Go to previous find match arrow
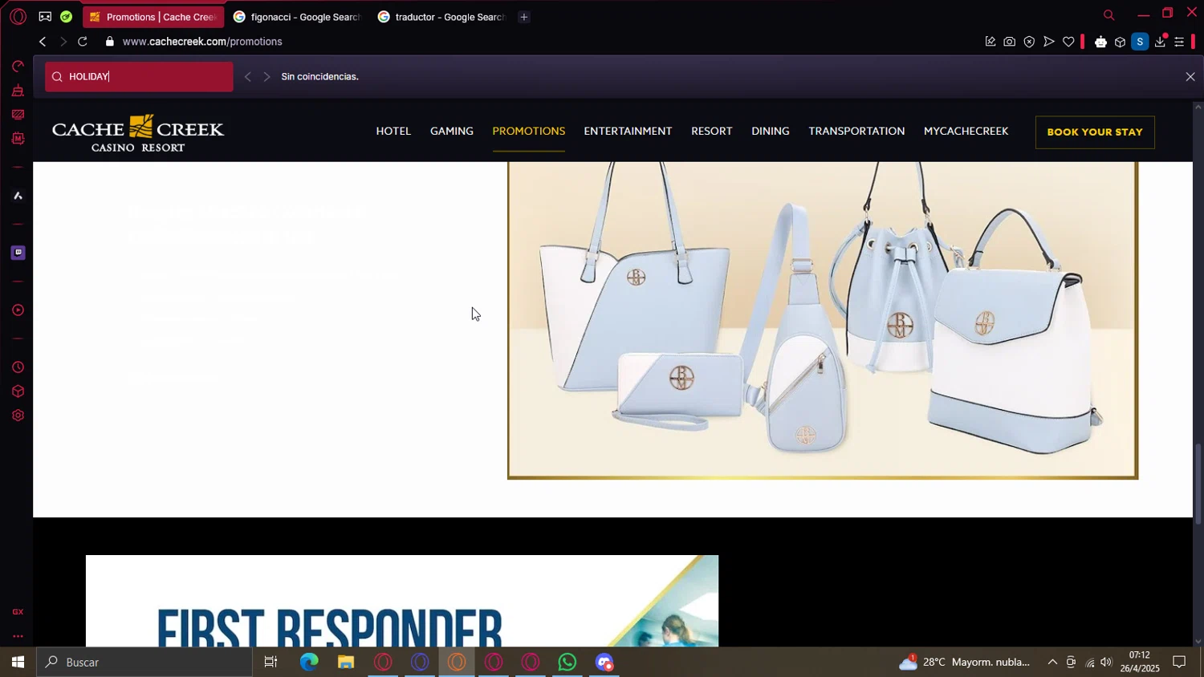This screenshot has height=677, width=1204. point(247,77)
